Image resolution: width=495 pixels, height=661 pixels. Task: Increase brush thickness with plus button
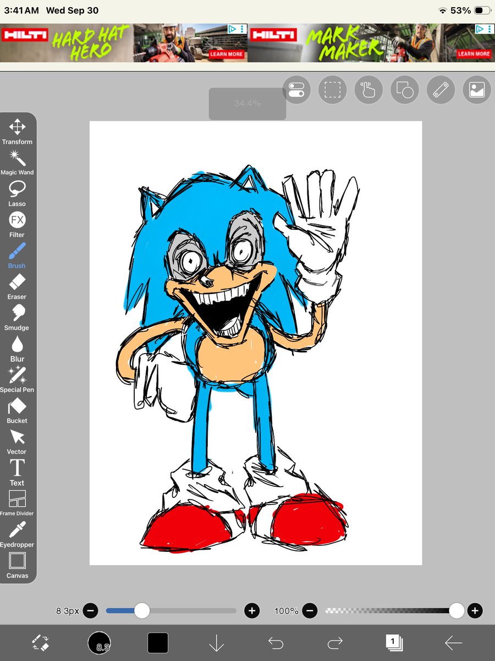coord(252,610)
